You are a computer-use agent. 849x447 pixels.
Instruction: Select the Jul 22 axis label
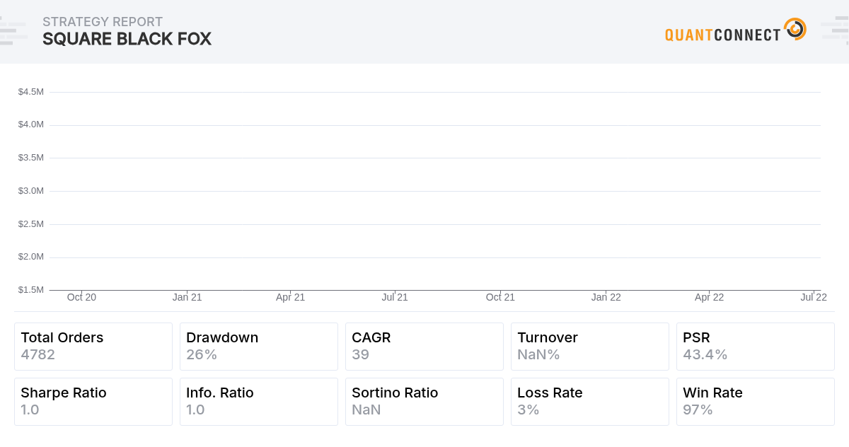point(814,297)
